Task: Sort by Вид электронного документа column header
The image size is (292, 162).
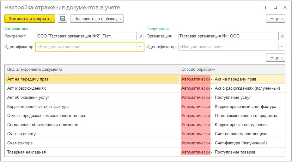Action: tap(92, 69)
